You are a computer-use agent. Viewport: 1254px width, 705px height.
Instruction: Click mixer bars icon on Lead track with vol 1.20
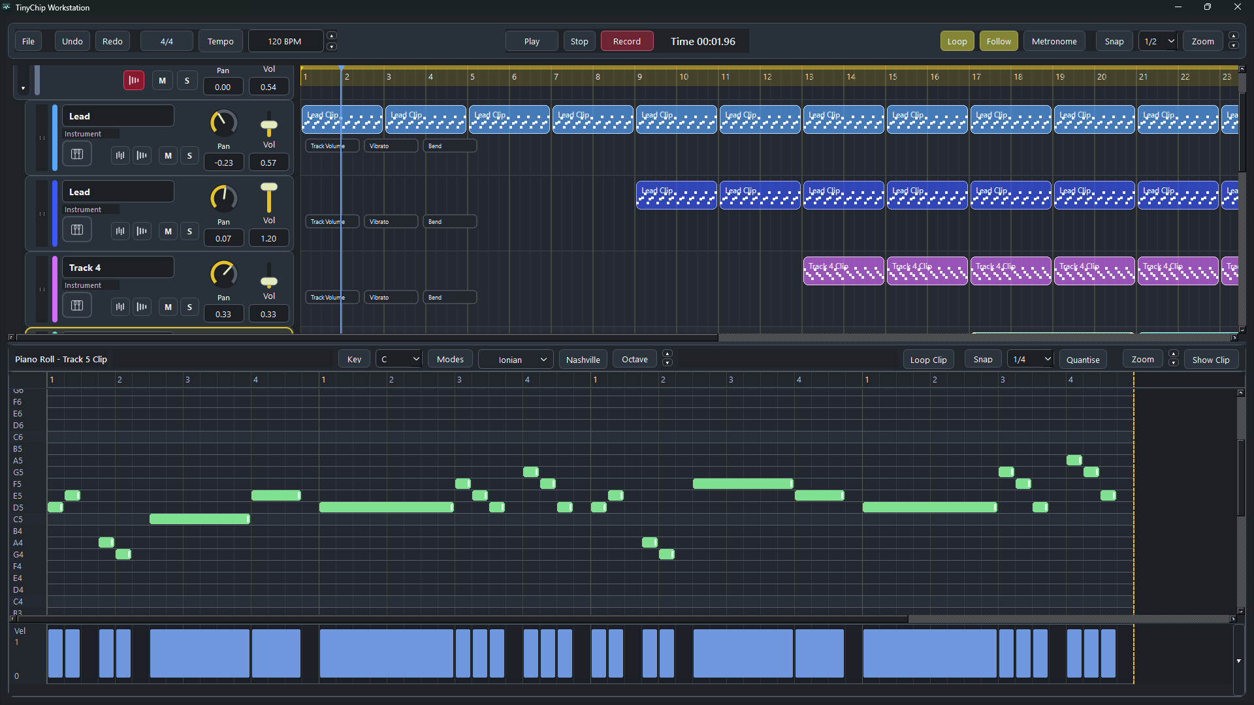point(120,231)
